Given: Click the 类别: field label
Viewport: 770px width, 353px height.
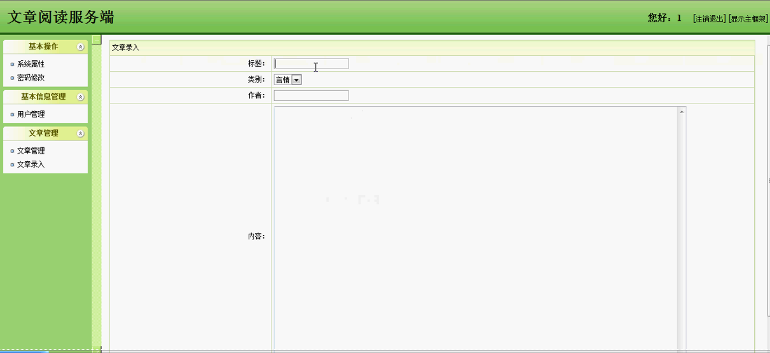Looking at the screenshot, I should pos(256,80).
